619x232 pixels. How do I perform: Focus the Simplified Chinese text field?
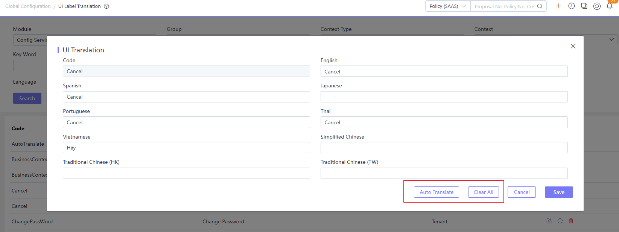coord(444,148)
